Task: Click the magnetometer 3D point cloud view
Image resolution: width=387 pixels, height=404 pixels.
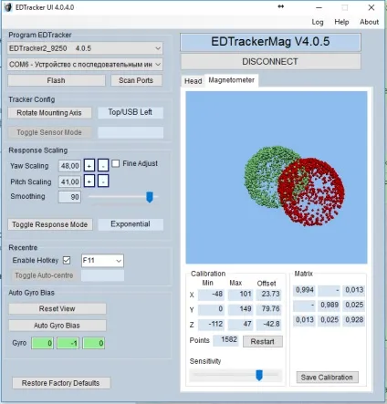Action: 277,177
